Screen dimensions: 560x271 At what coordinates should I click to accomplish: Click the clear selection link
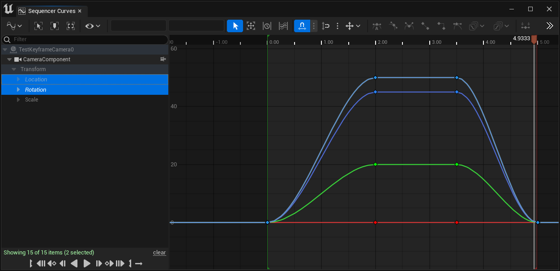159,253
